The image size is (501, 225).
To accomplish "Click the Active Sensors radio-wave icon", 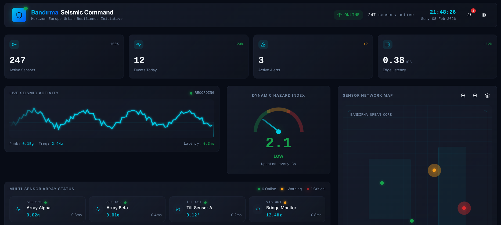I will click(x=14, y=44).
